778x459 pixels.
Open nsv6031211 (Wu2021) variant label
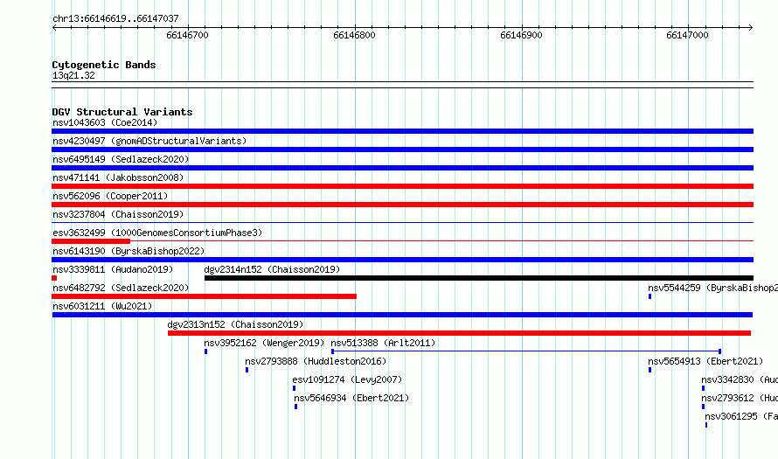tap(102, 306)
